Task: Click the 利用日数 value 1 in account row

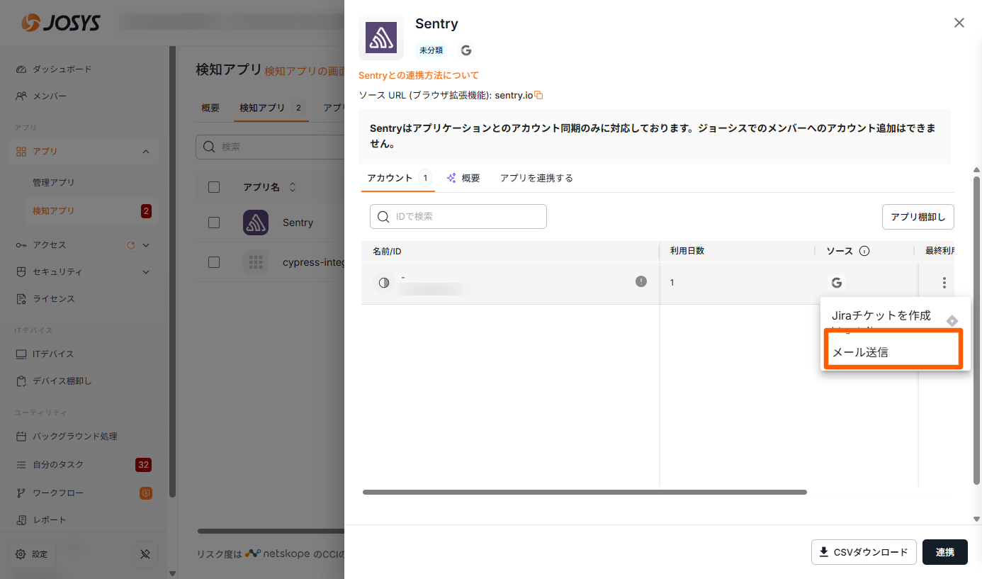Action: [672, 283]
